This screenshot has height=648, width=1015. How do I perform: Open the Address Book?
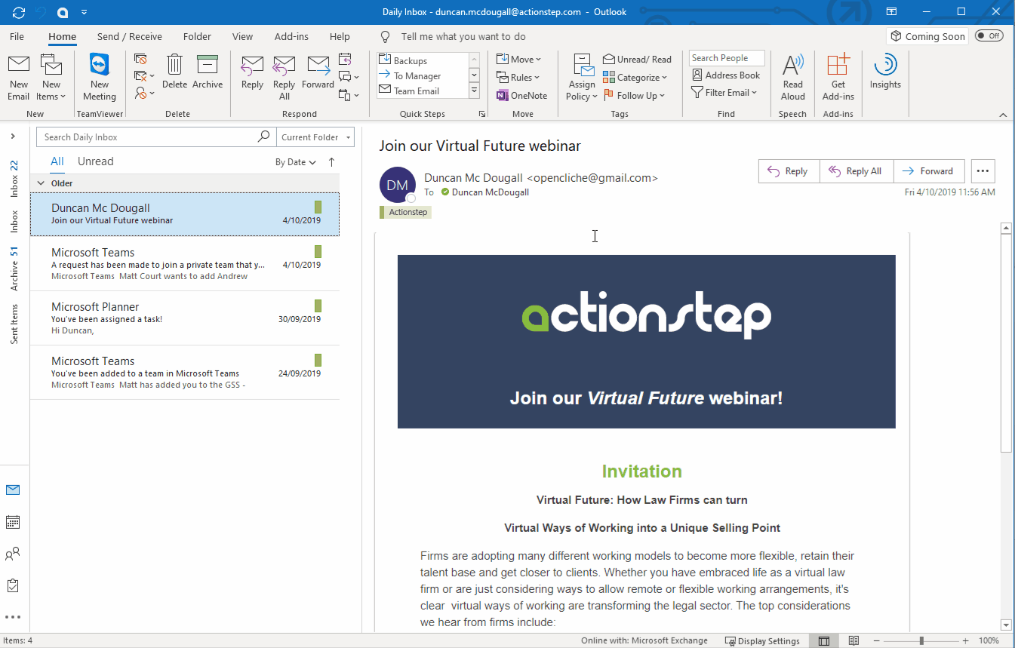(726, 75)
